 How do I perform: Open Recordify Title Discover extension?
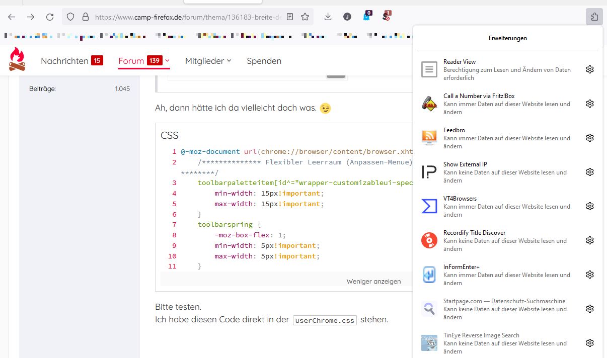[x=429, y=240]
